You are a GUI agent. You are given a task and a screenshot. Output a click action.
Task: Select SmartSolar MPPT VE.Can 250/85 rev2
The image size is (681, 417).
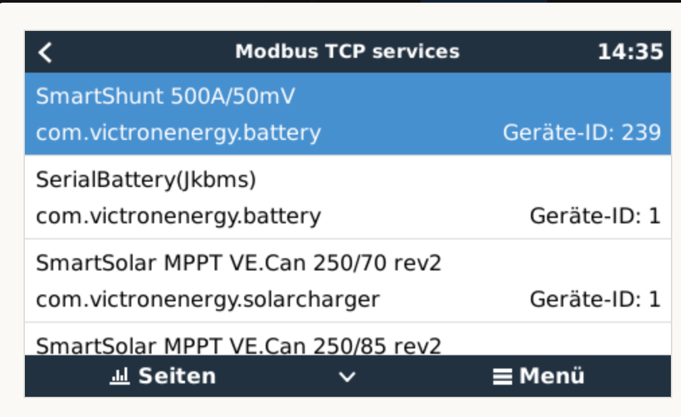[x=238, y=346]
